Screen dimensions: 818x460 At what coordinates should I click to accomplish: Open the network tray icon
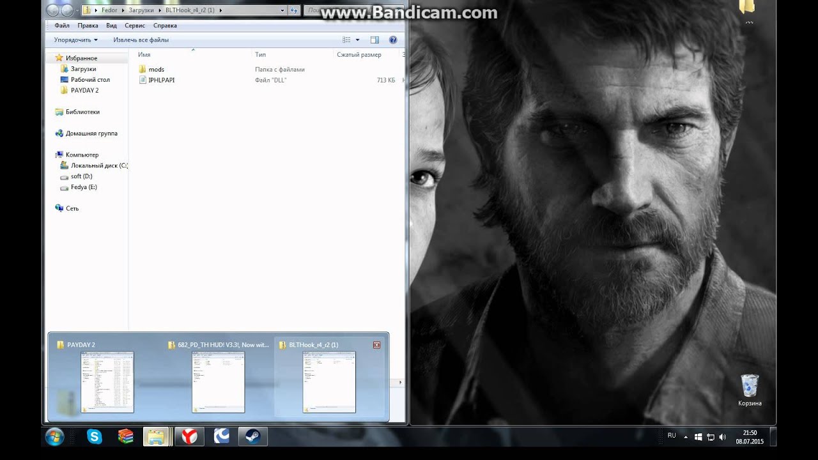(711, 437)
